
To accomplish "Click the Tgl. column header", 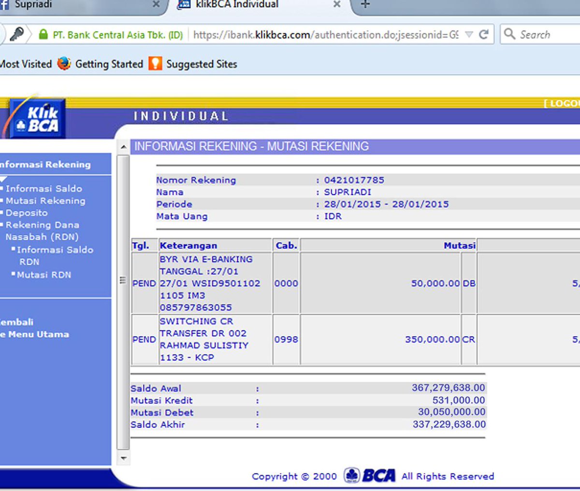I will 141,246.
